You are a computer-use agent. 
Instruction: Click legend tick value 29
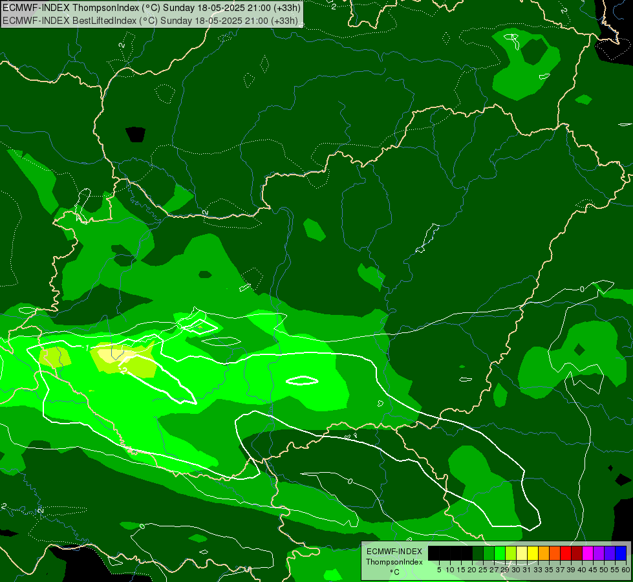[505, 570]
